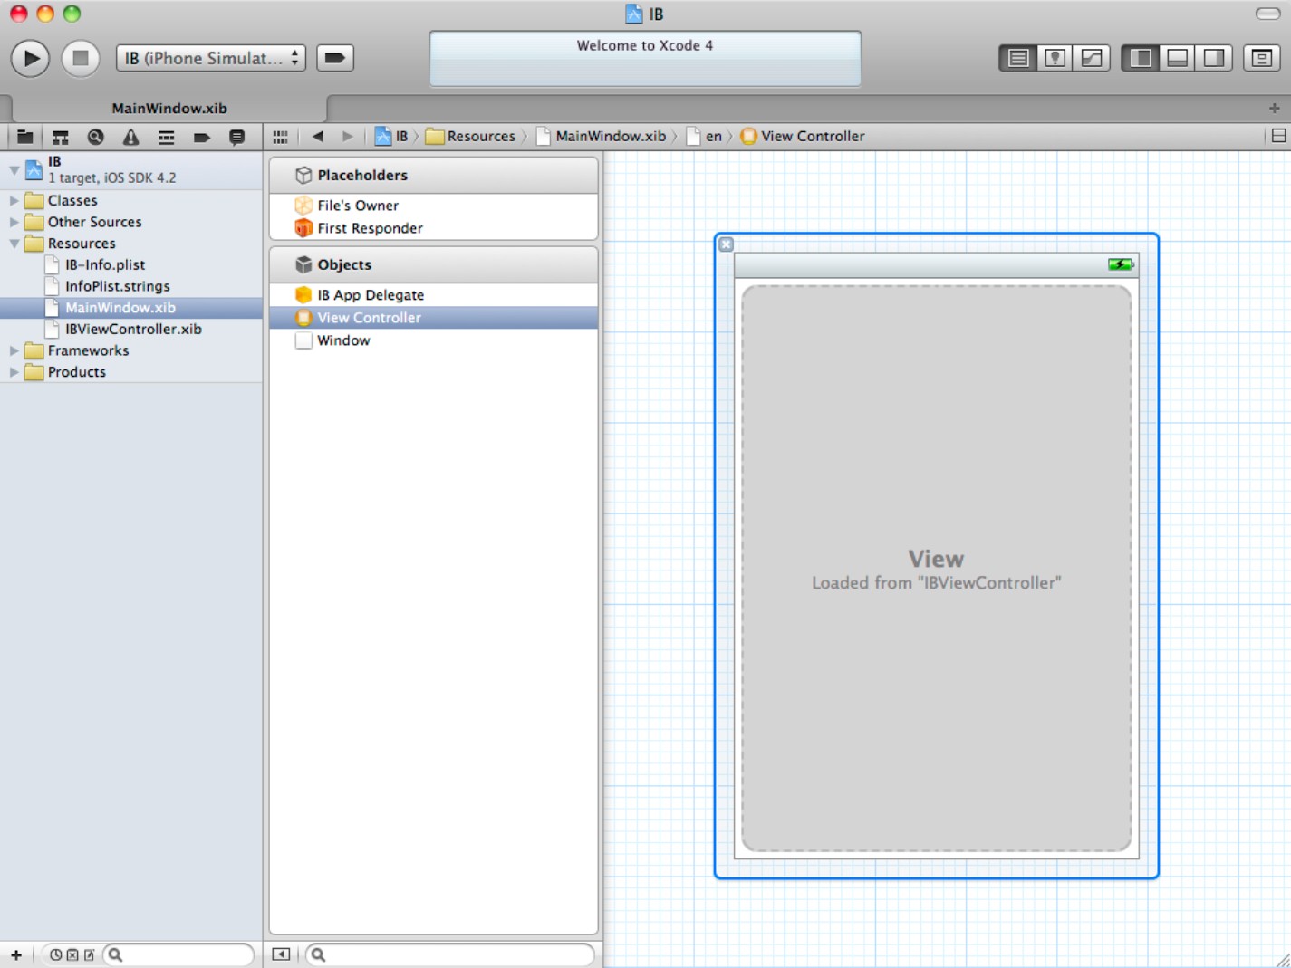Show the Debug navigator icon
1291x968 pixels.
pyautogui.click(x=166, y=137)
